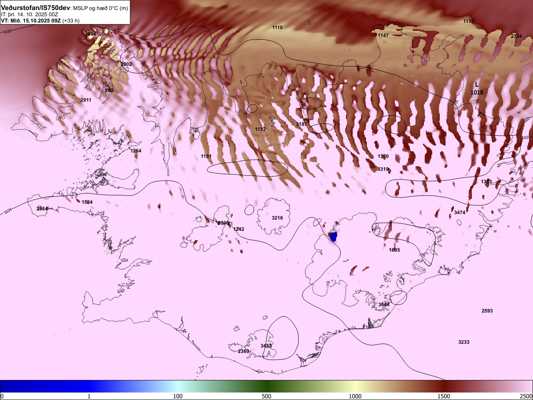Click the 3453 height value

click(x=266, y=346)
